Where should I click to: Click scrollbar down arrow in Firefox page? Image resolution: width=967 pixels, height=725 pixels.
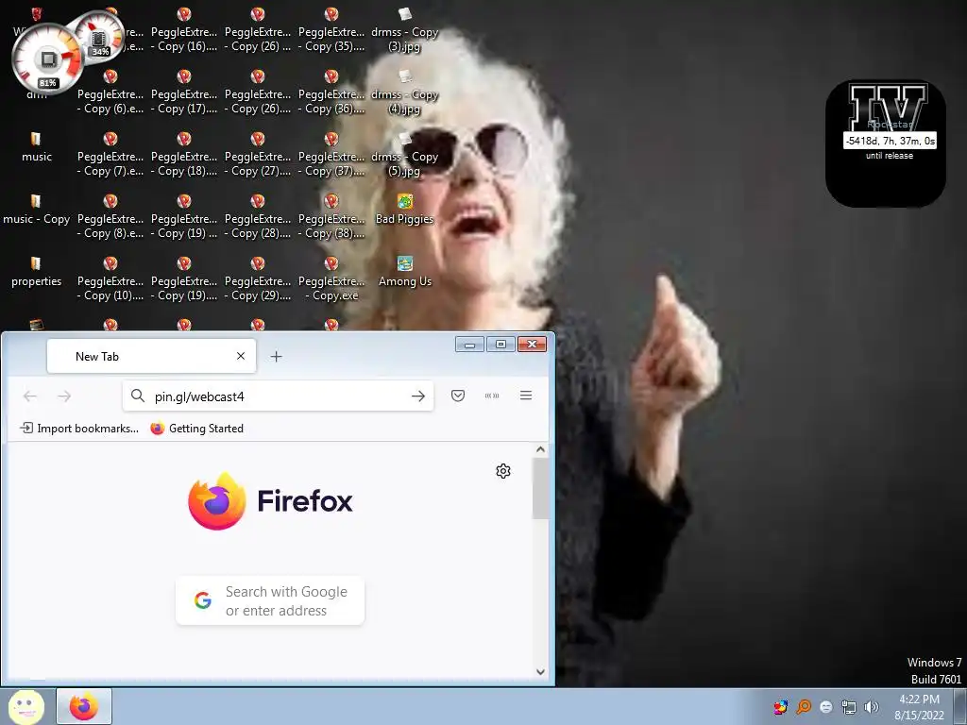click(x=540, y=672)
